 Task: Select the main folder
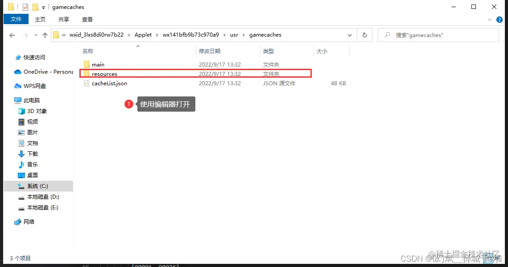click(98, 65)
